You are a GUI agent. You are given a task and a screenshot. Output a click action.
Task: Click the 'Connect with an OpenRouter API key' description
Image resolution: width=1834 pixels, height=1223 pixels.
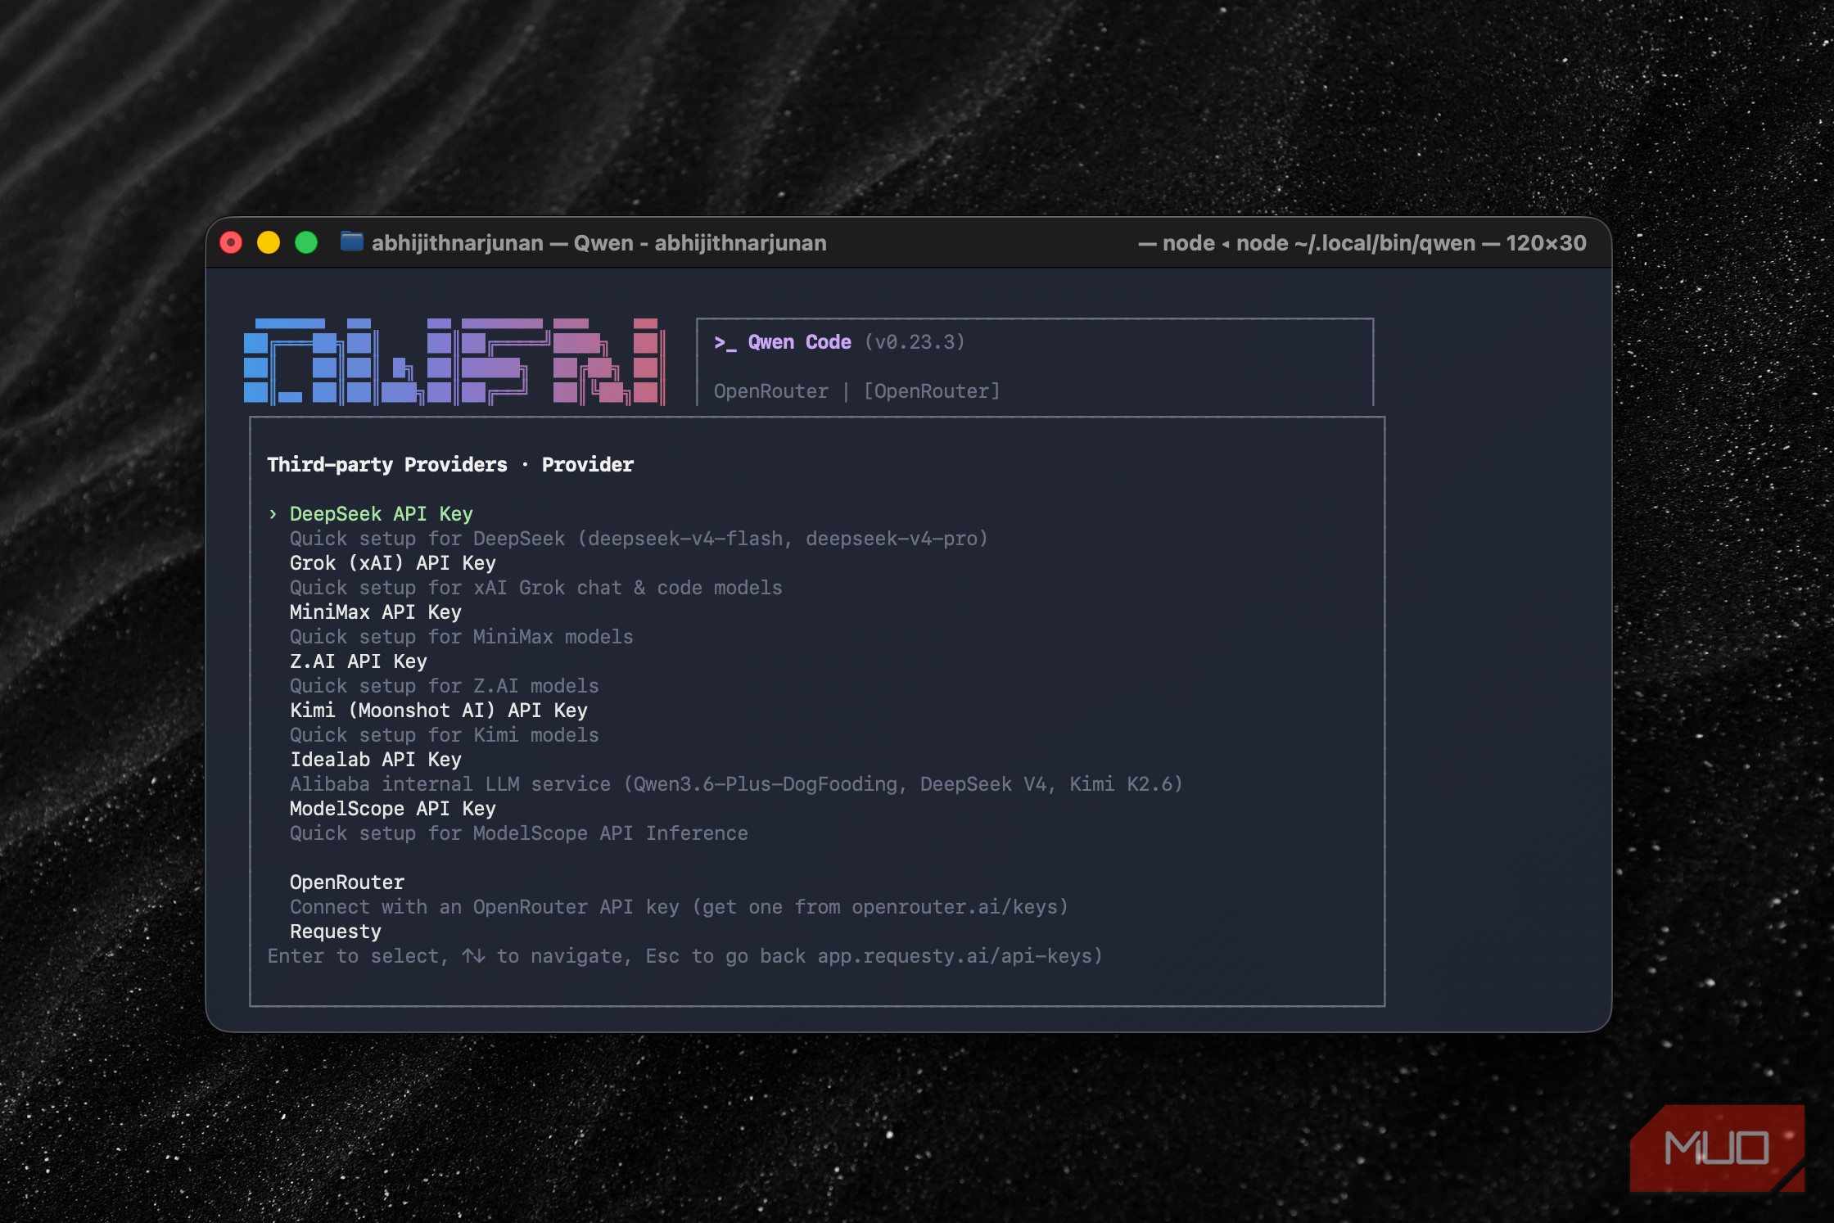[x=679, y=907]
